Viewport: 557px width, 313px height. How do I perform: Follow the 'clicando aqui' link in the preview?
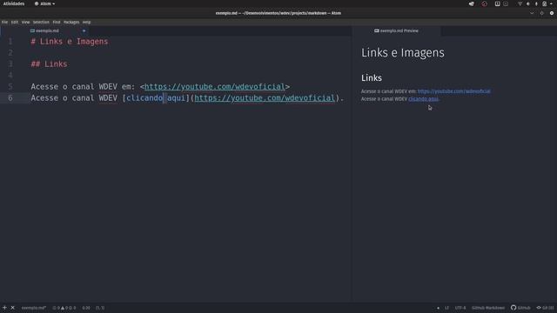424,99
